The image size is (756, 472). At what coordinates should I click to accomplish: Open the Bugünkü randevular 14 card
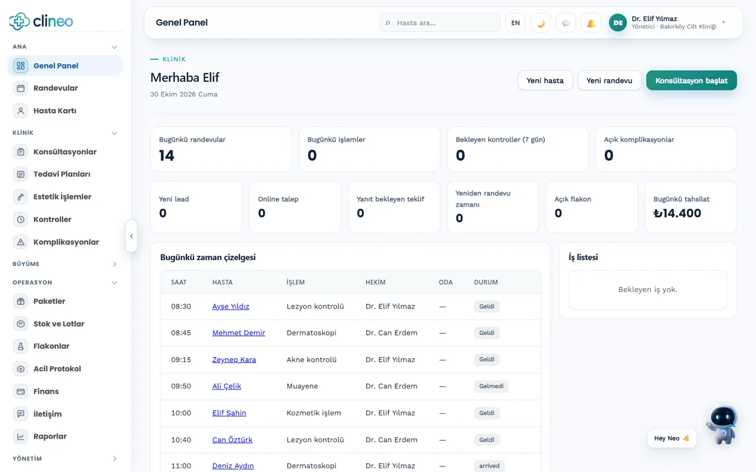tap(221, 149)
